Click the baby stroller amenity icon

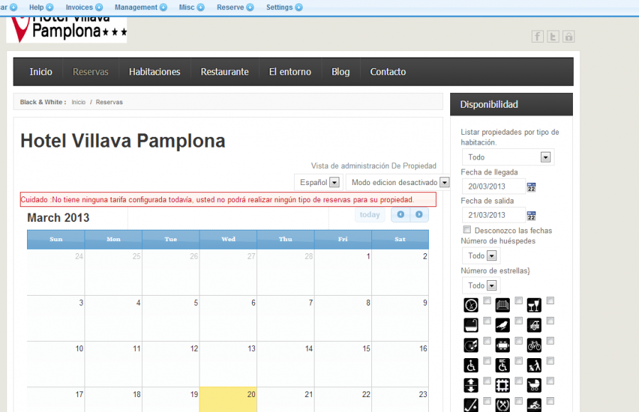point(534,385)
